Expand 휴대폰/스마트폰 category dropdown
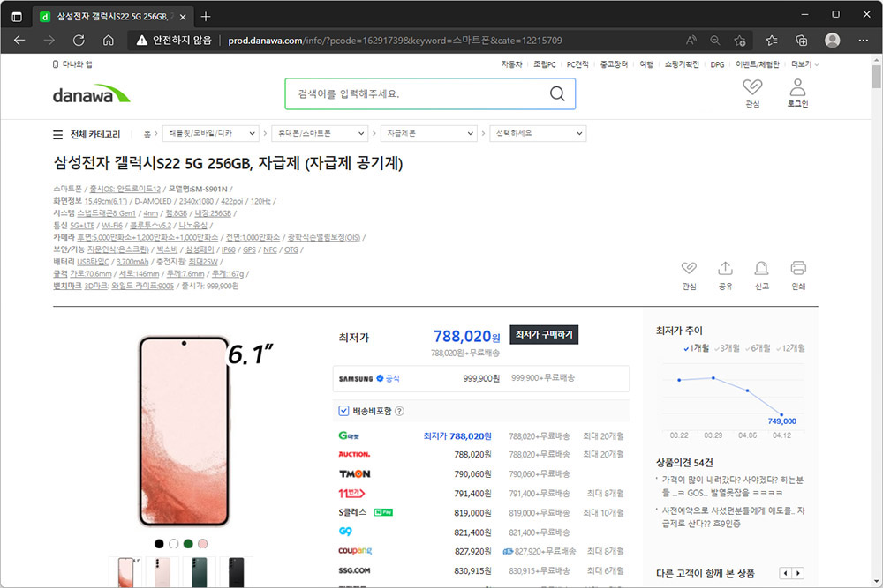Screen dimensions: 883x588 320,133
